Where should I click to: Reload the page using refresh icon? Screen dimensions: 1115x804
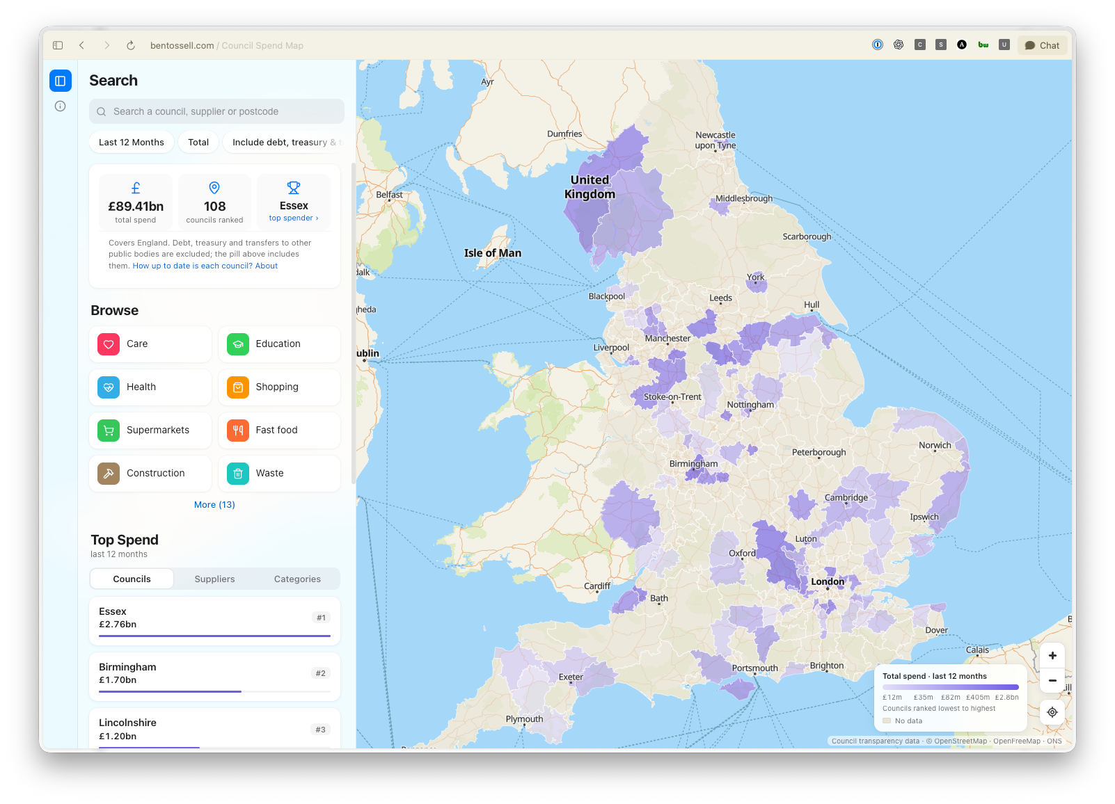pos(130,45)
